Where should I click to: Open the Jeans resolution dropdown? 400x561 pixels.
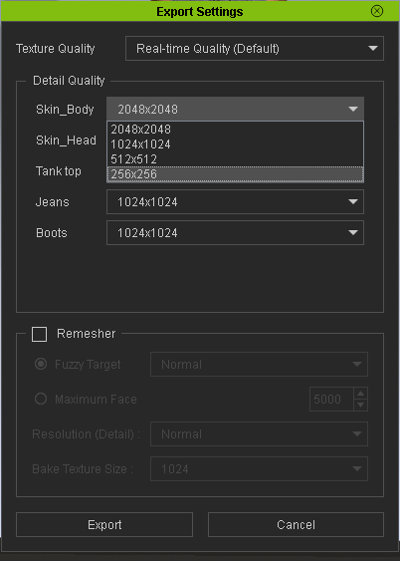point(235,202)
